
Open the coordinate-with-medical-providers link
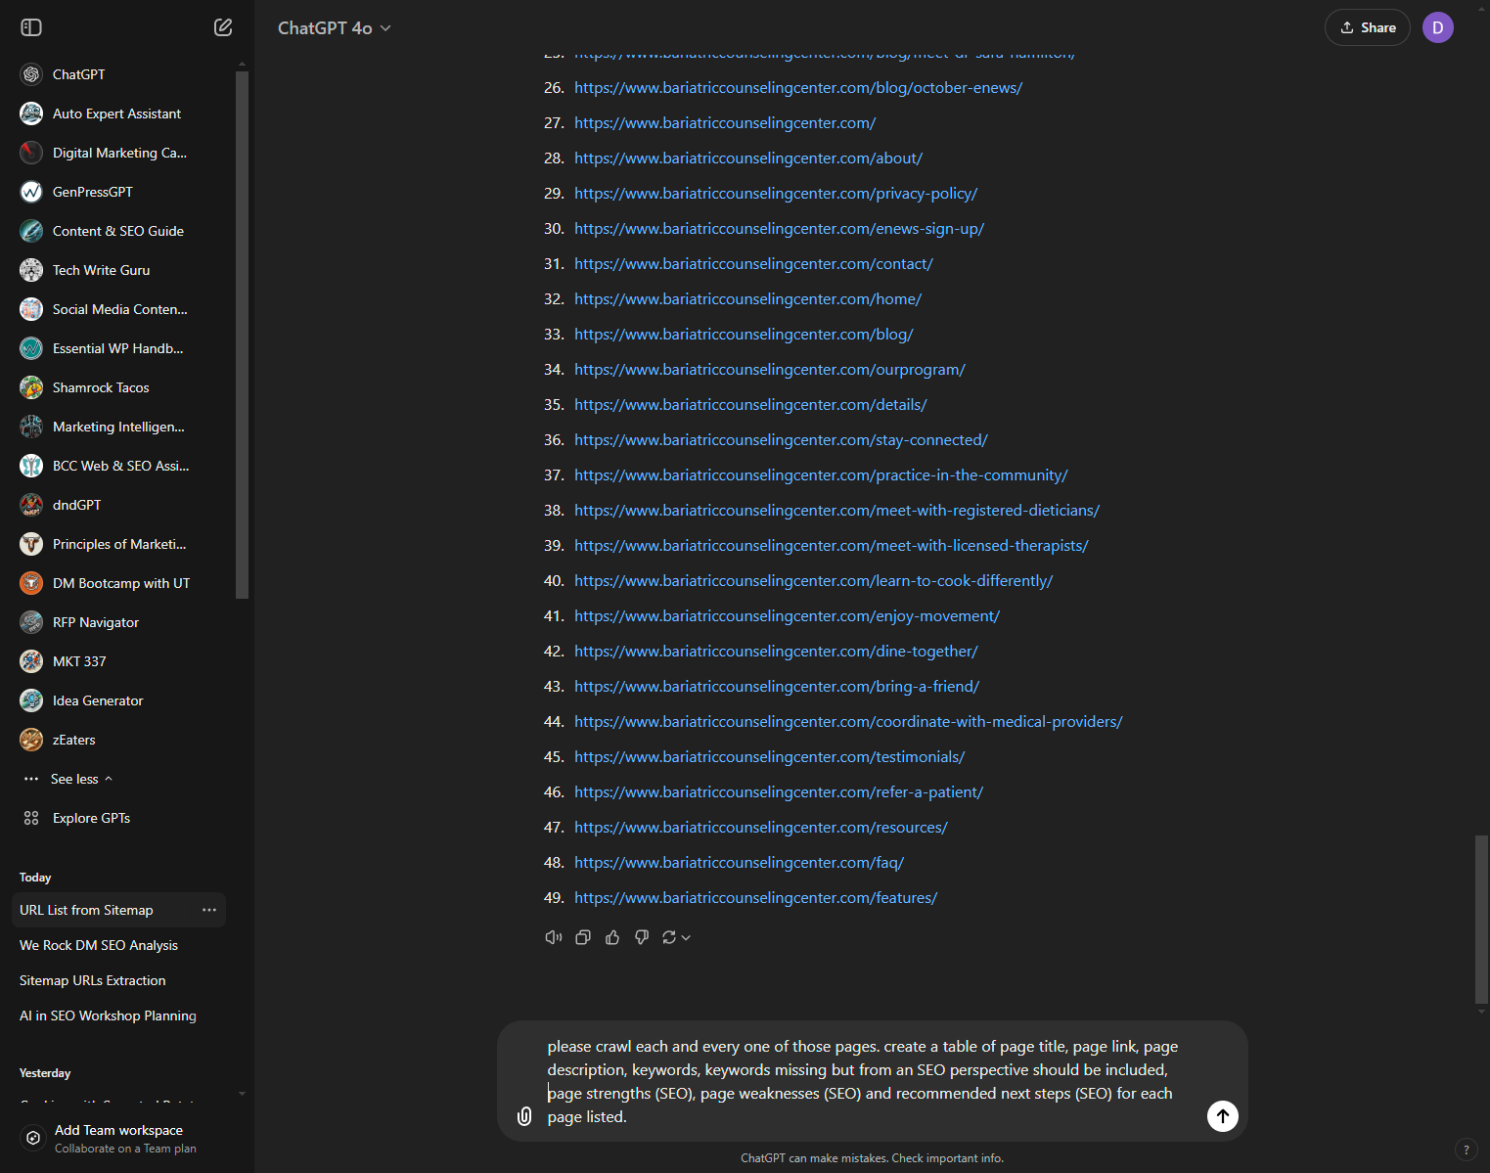(848, 722)
